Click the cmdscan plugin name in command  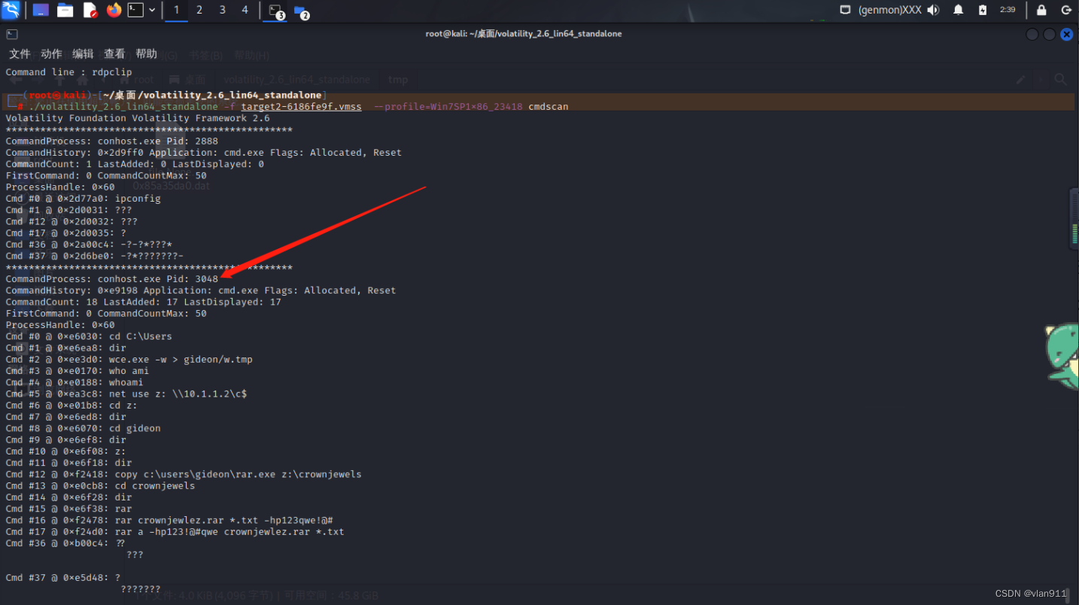(x=549, y=107)
